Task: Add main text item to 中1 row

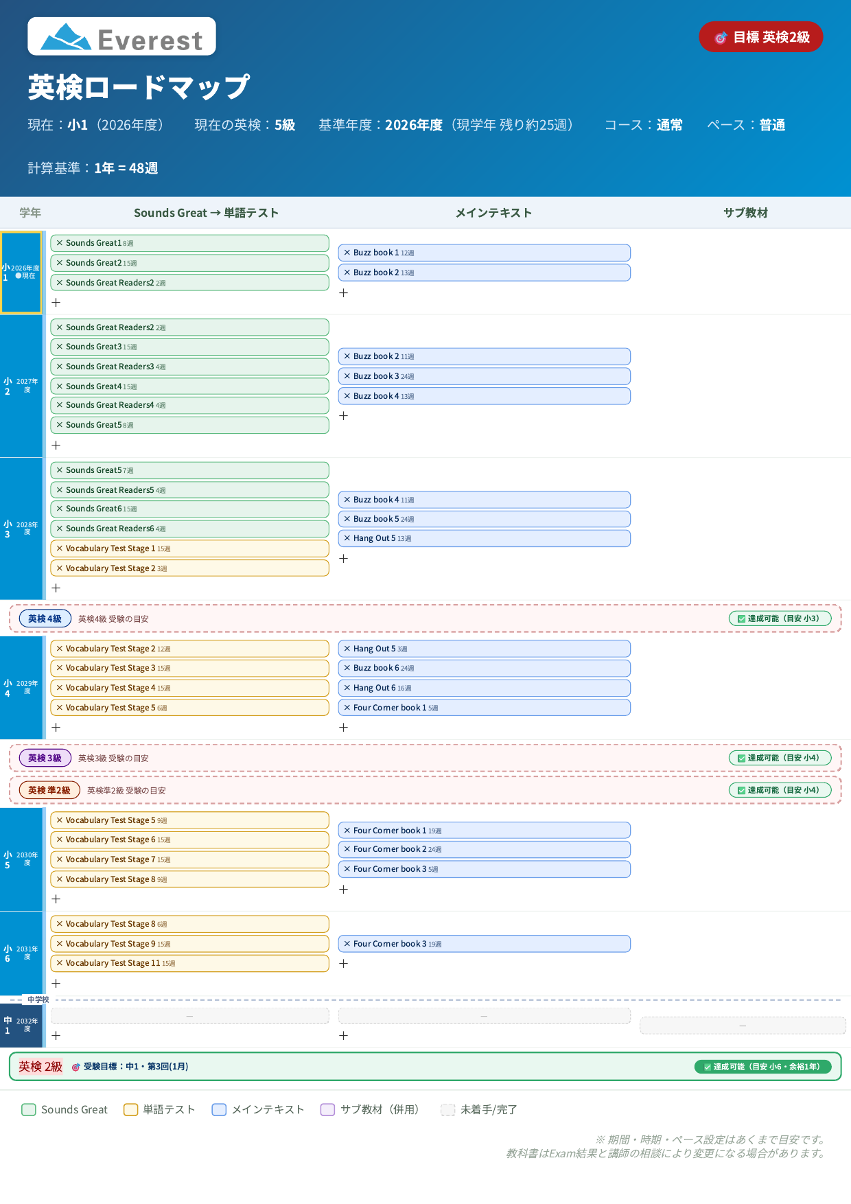Action: pyautogui.click(x=344, y=1035)
